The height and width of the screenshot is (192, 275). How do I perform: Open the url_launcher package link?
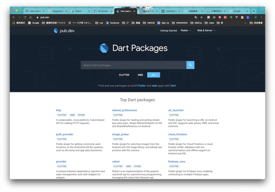176,110
